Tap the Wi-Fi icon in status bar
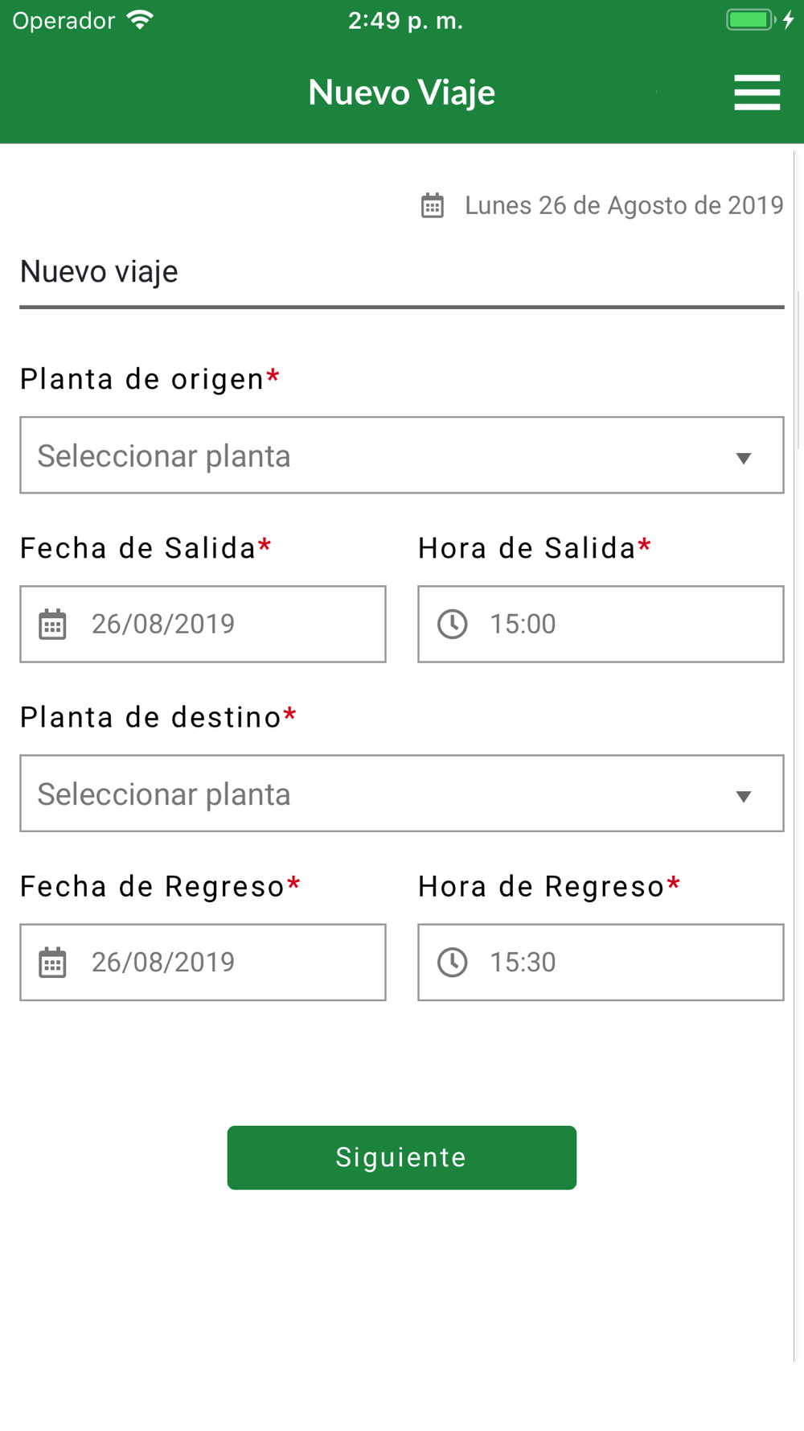 141,20
